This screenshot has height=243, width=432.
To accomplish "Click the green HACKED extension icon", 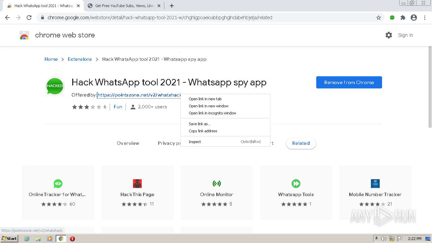I will 55,86.
